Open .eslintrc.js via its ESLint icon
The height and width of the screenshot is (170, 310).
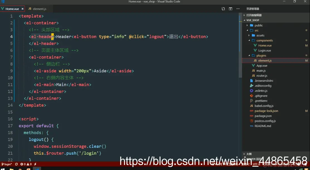point(252,91)
